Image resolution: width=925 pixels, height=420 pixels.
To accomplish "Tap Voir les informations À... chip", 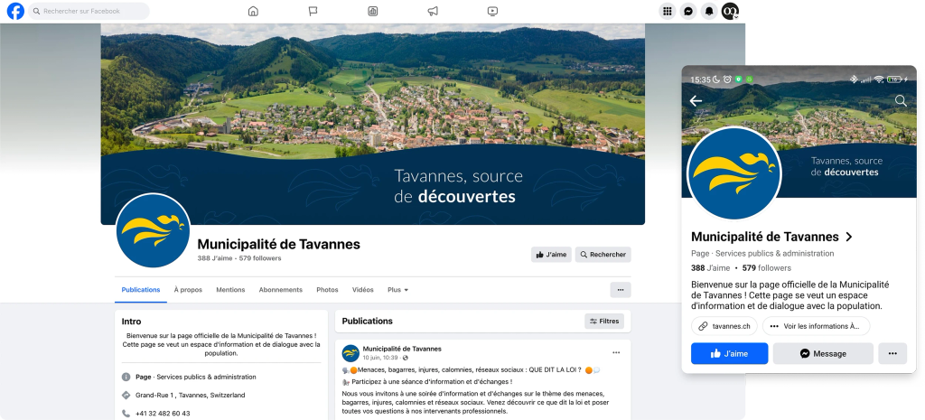I will [x=816, y=326].
